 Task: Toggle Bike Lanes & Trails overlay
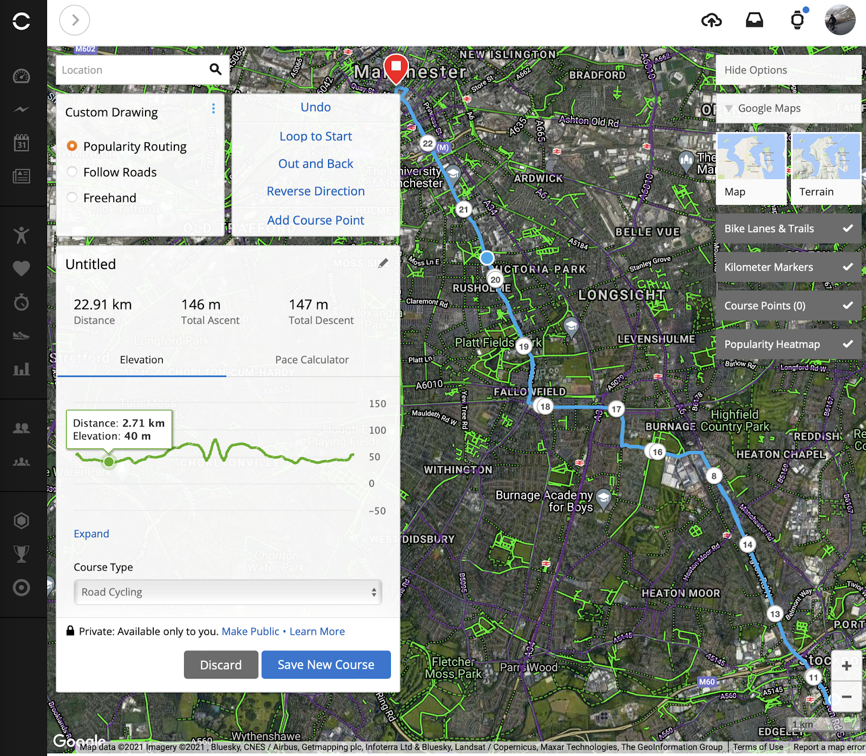tap(789, 228)
